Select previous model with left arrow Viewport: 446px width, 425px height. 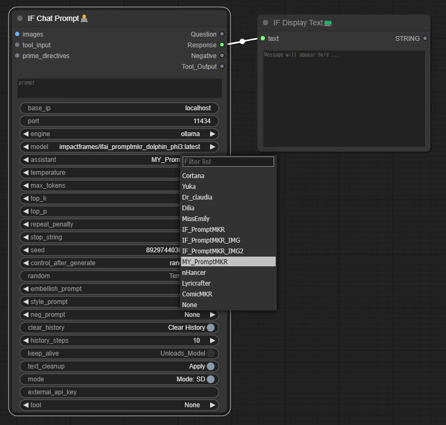[26, 147]
